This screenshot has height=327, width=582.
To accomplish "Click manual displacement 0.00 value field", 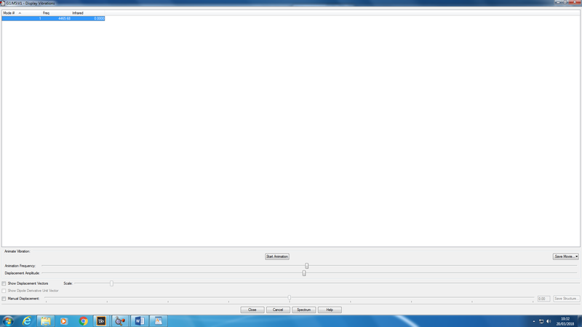I will (543, 299).
